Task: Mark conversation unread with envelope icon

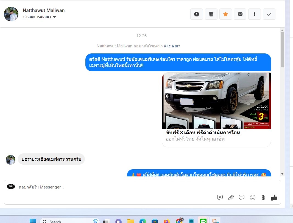Action: [240, 14]
